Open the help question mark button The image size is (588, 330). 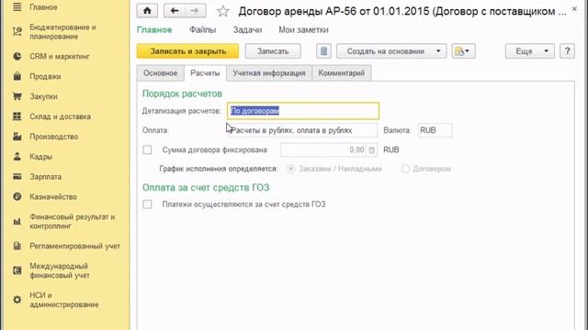coord(568,51)
